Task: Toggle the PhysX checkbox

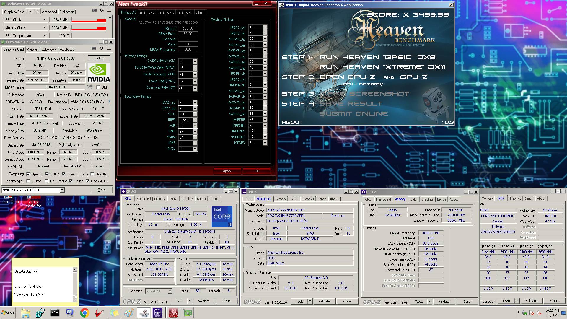Action: pos(71,181)
